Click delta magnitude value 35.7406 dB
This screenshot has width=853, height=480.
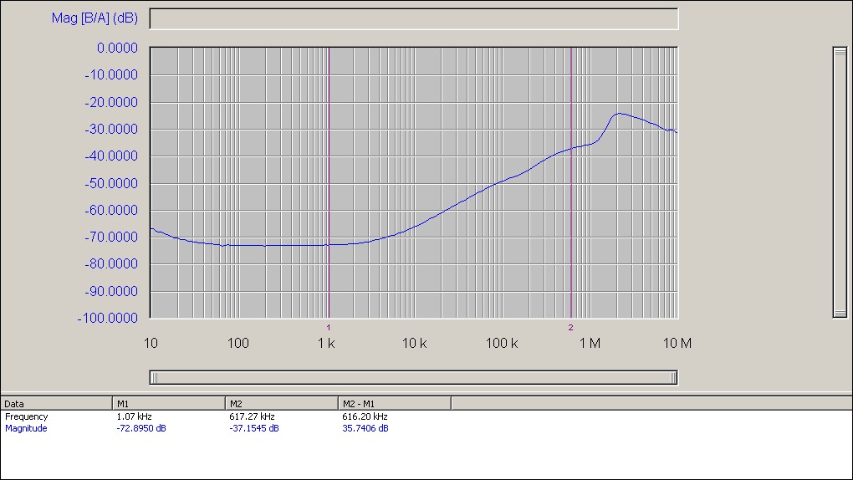[x=365, y=428]
